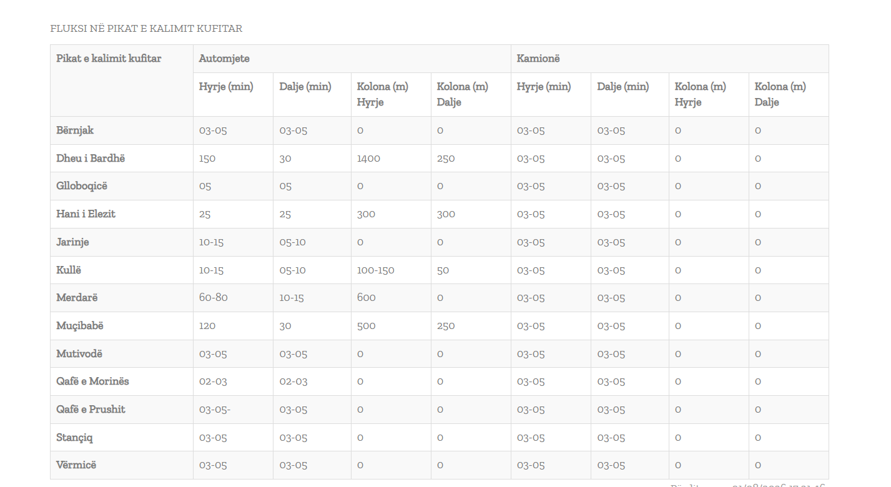The width and height of the screenshot is (891, 487).
Task: Click the page title Fluksi në pikat e kalimit kufitar
Action: [146, 29]
